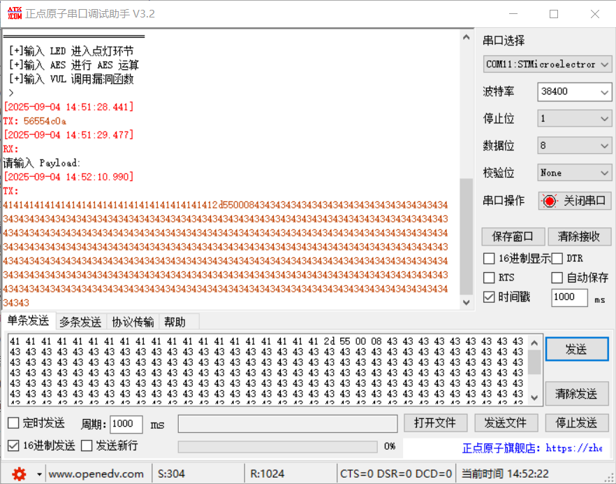Click 保存窗口 button
Image resolution: width=616 pixels, height=484 pixels.
click(x=513, y=236)
